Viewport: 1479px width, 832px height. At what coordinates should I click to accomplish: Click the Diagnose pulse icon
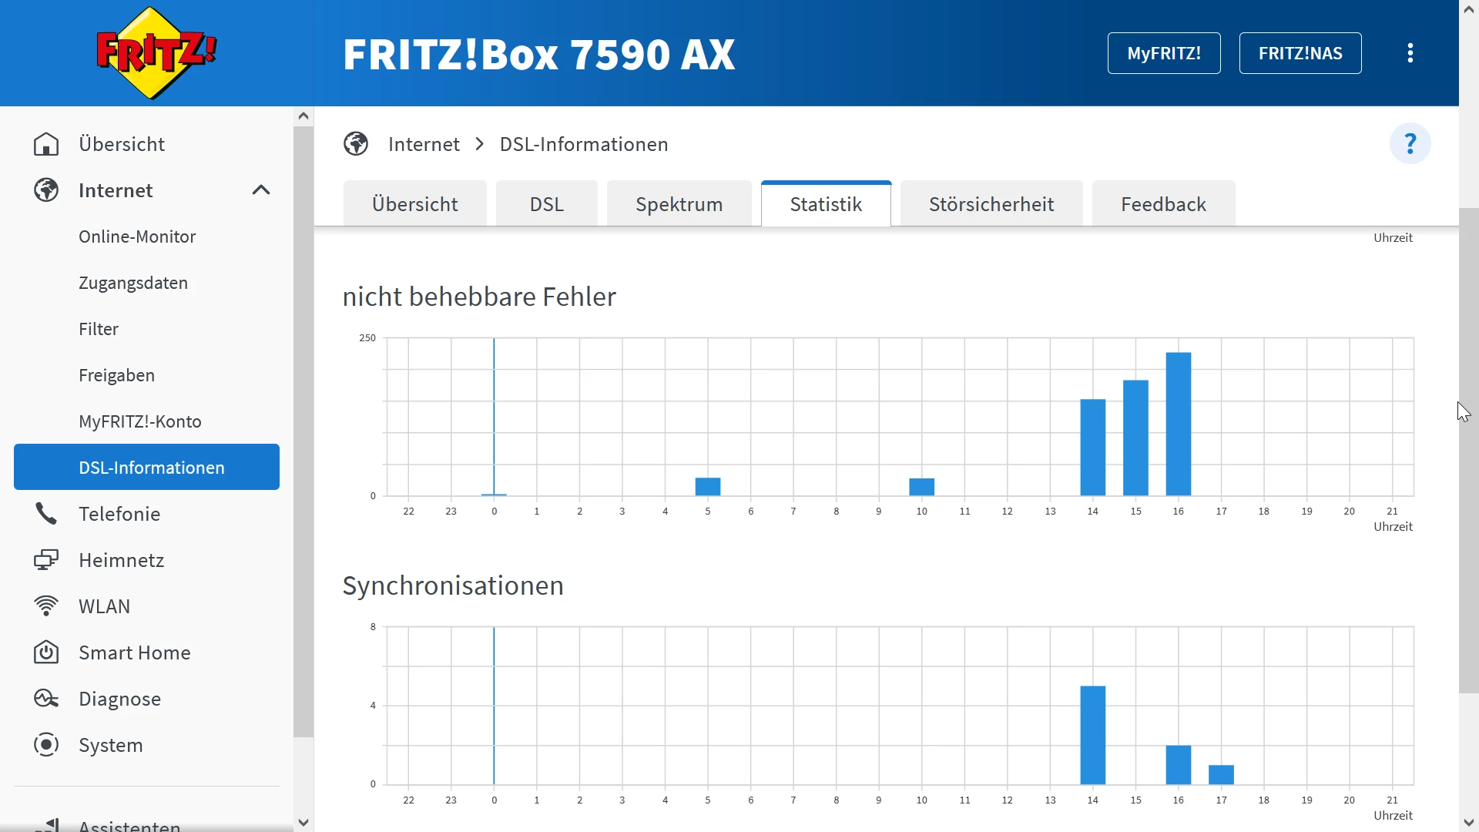46,699
